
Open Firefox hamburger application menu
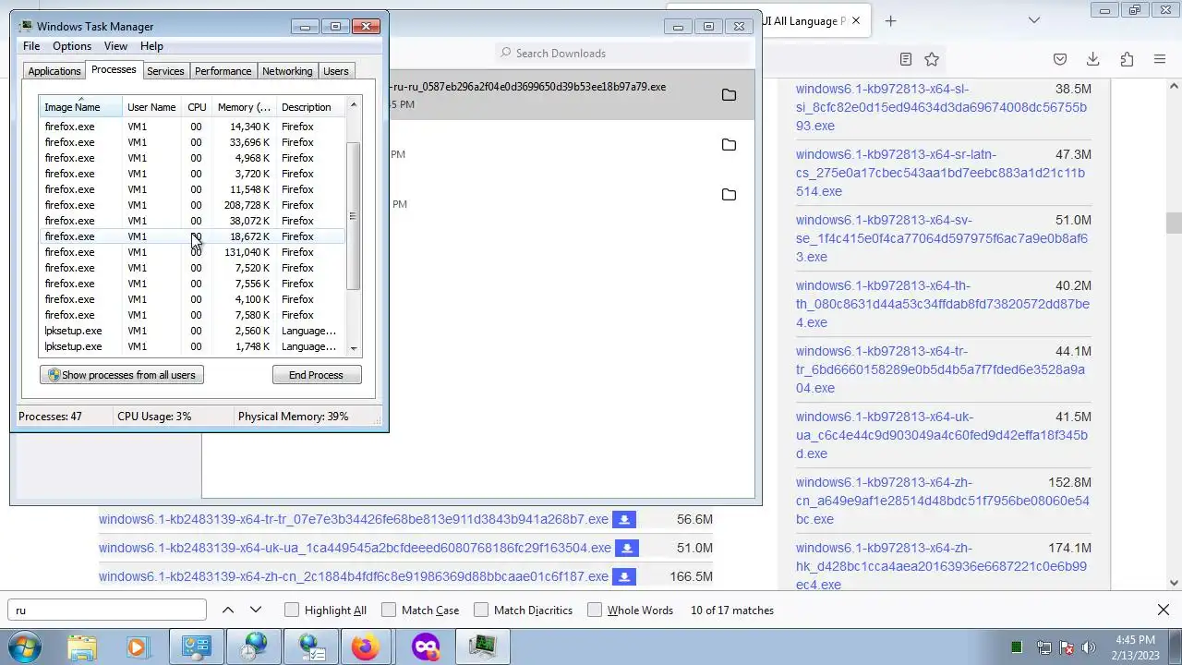[1160, 59]
